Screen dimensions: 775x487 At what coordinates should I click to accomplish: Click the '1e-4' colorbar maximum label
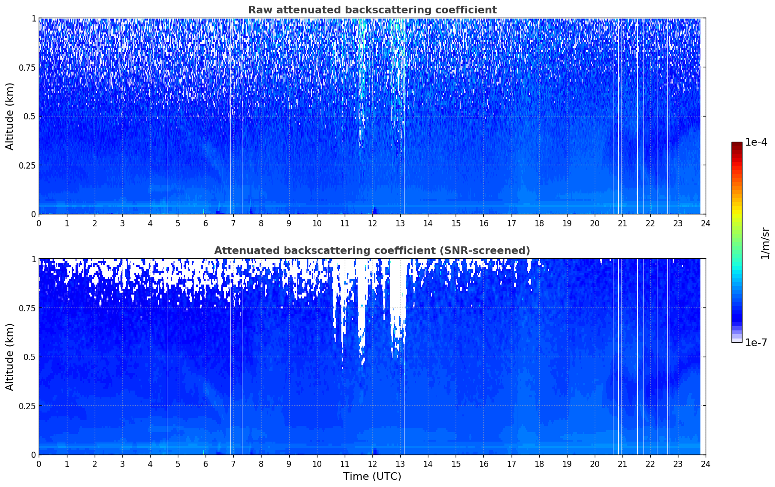pyautogui.click(x=756, y=142)
